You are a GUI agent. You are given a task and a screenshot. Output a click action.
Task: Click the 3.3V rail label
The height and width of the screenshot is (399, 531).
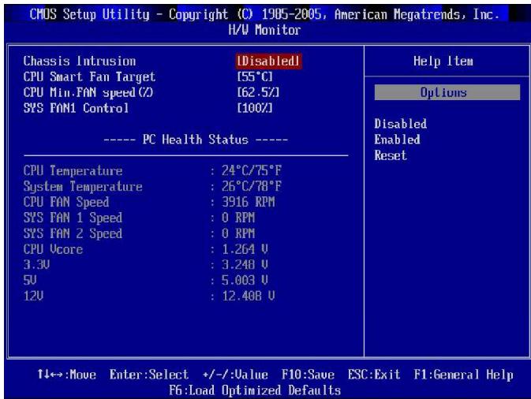(36, 265)
